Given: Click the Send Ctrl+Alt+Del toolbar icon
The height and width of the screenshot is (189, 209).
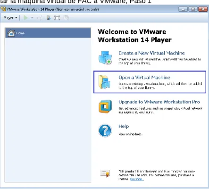Looking at the screenshot, I should (40, 17).
